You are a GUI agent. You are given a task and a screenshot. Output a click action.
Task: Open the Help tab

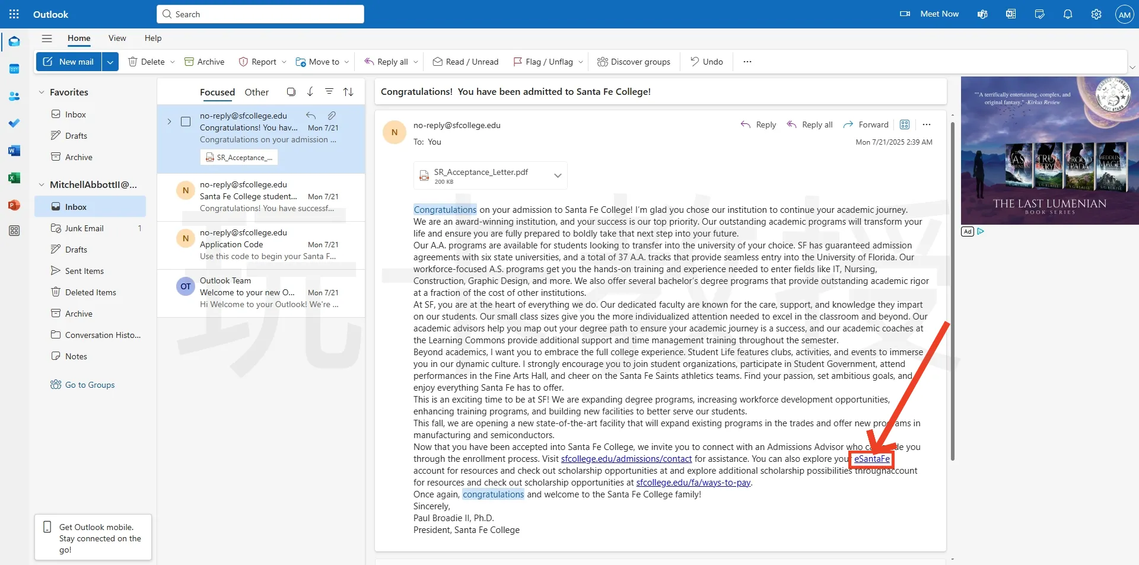point(152,39)
